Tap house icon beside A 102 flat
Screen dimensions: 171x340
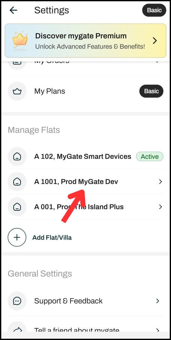tap(17, 156)
